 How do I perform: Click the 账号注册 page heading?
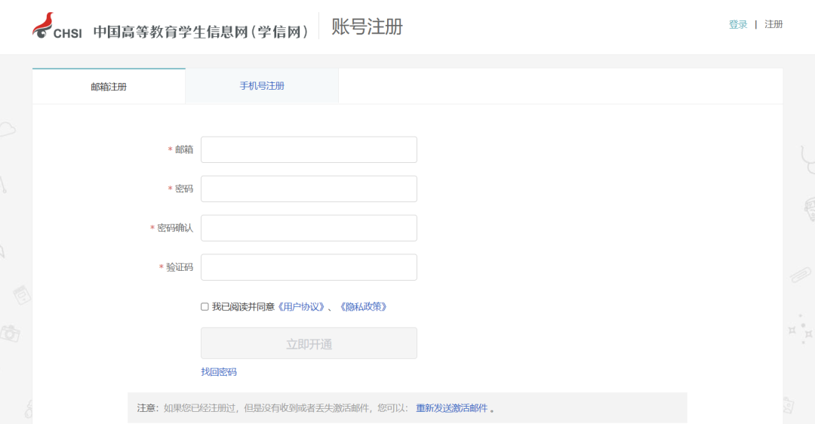click(368, 26)
